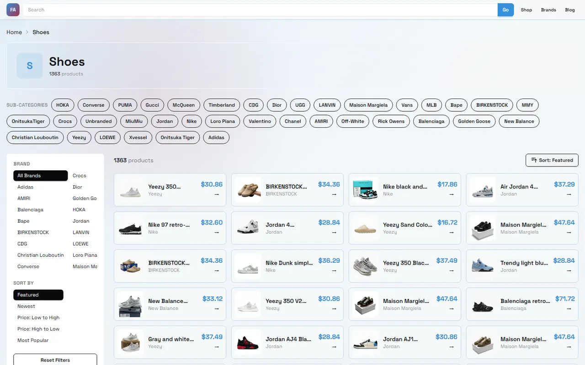Image resolution: width=585 pixels, height=365 pixels.
Task: Select Price: High to Low sort
Action: [x=38, y=329]
